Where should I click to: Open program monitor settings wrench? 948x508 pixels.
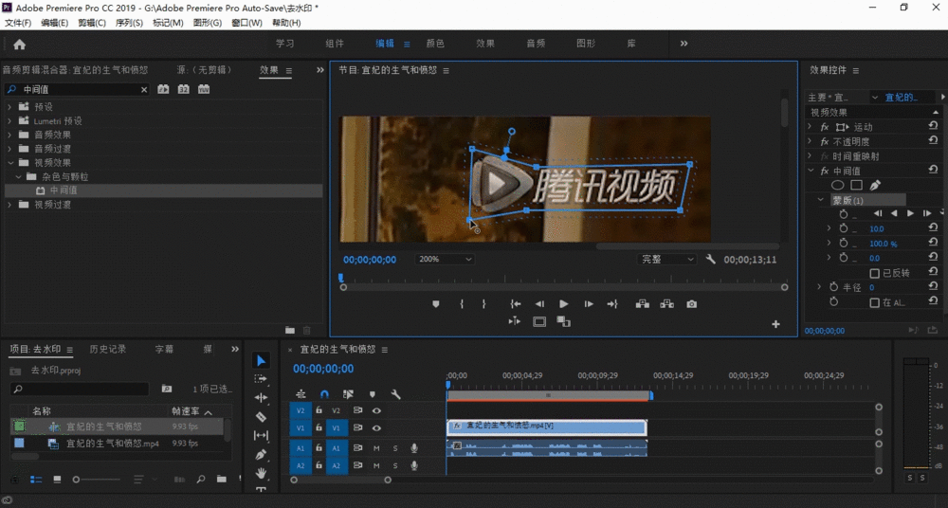(x=710, y=259)
